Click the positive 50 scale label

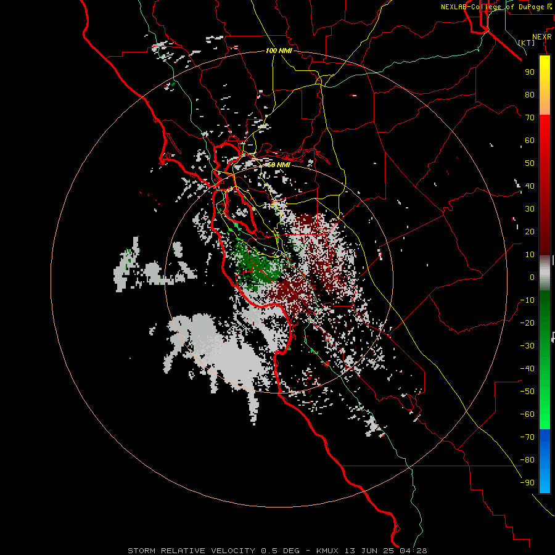[x=530, y=163]
